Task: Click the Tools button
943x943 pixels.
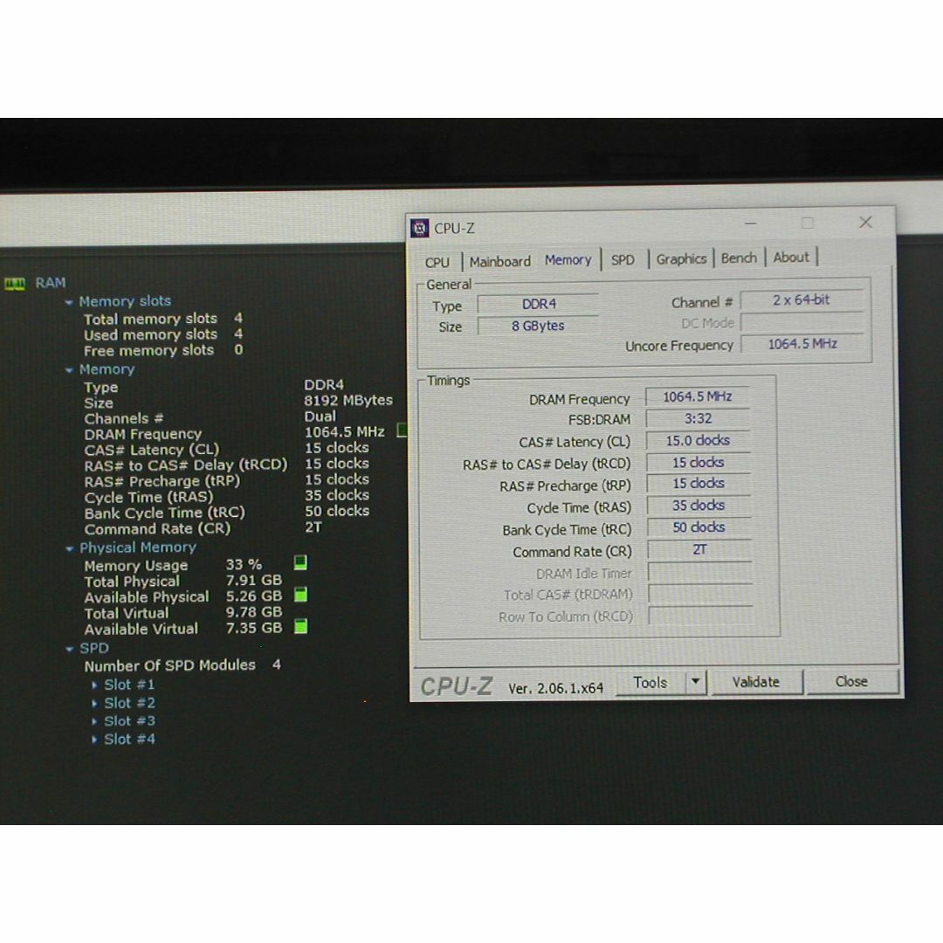Action: point(650,683)
